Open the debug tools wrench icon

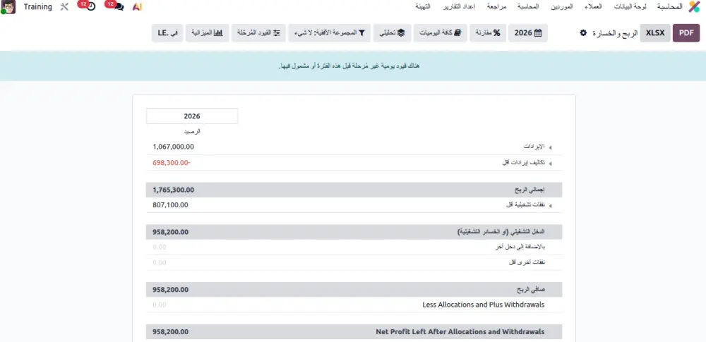(64, 7)
